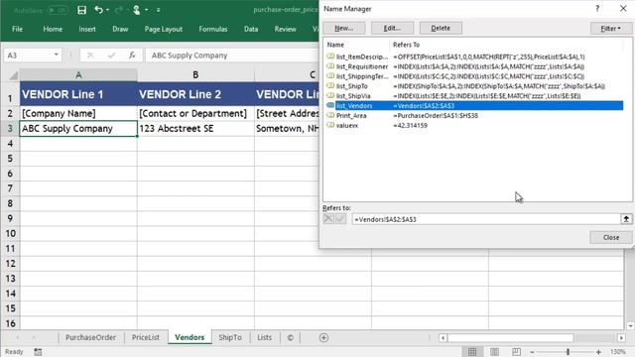Click the Refers to input field
Screen dimensions: 635x357
485,219
